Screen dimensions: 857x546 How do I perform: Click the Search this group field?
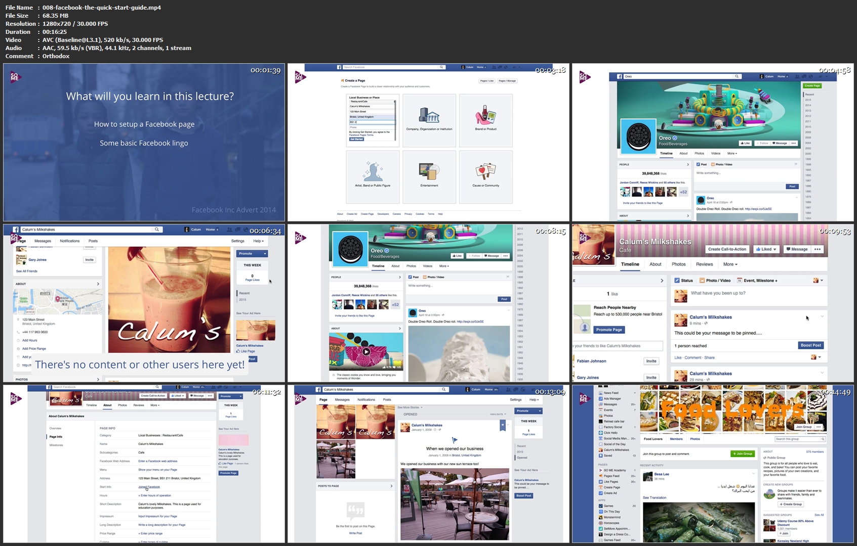tap(800, 439)
